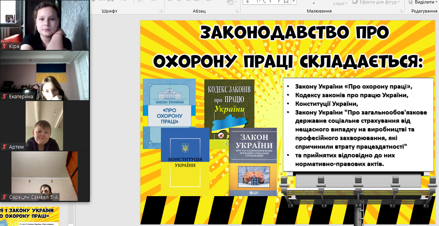Click title line ОХОРОНУ ПРАЦІ СКЛАДАЄТЬСЯ:
The image size is (439, 226).
(x=288, y=61)
